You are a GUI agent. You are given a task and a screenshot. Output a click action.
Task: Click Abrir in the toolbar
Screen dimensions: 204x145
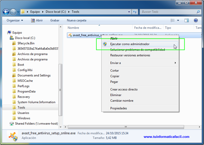coord(37,20)
